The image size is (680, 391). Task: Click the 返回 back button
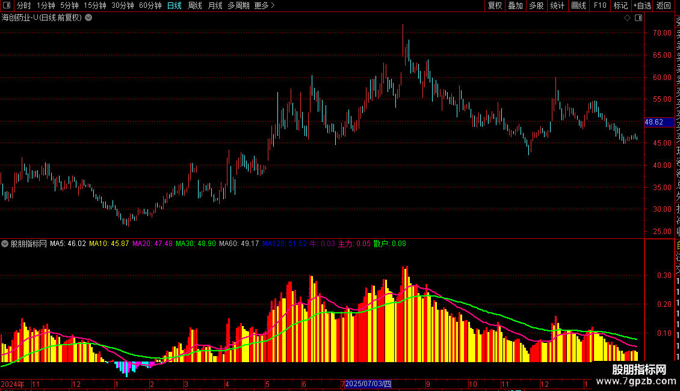click(x=664, y=5)
